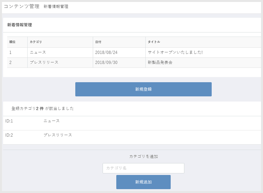Click the 新規登録 button
This screenshot has width=263, height=193.
(x=143, y=89)
